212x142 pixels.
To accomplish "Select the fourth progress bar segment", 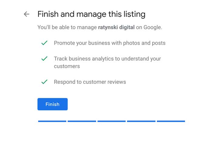I will point(141,121).
